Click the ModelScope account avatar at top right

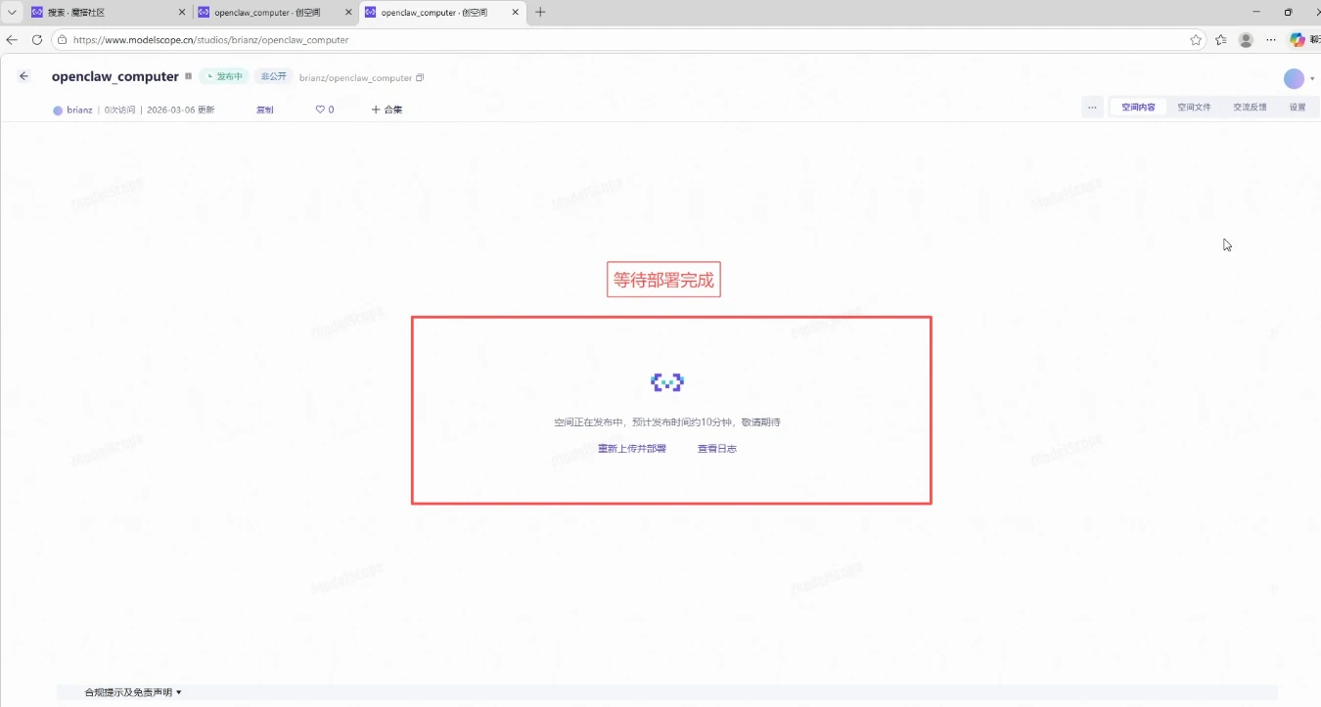coord(1294,78)
